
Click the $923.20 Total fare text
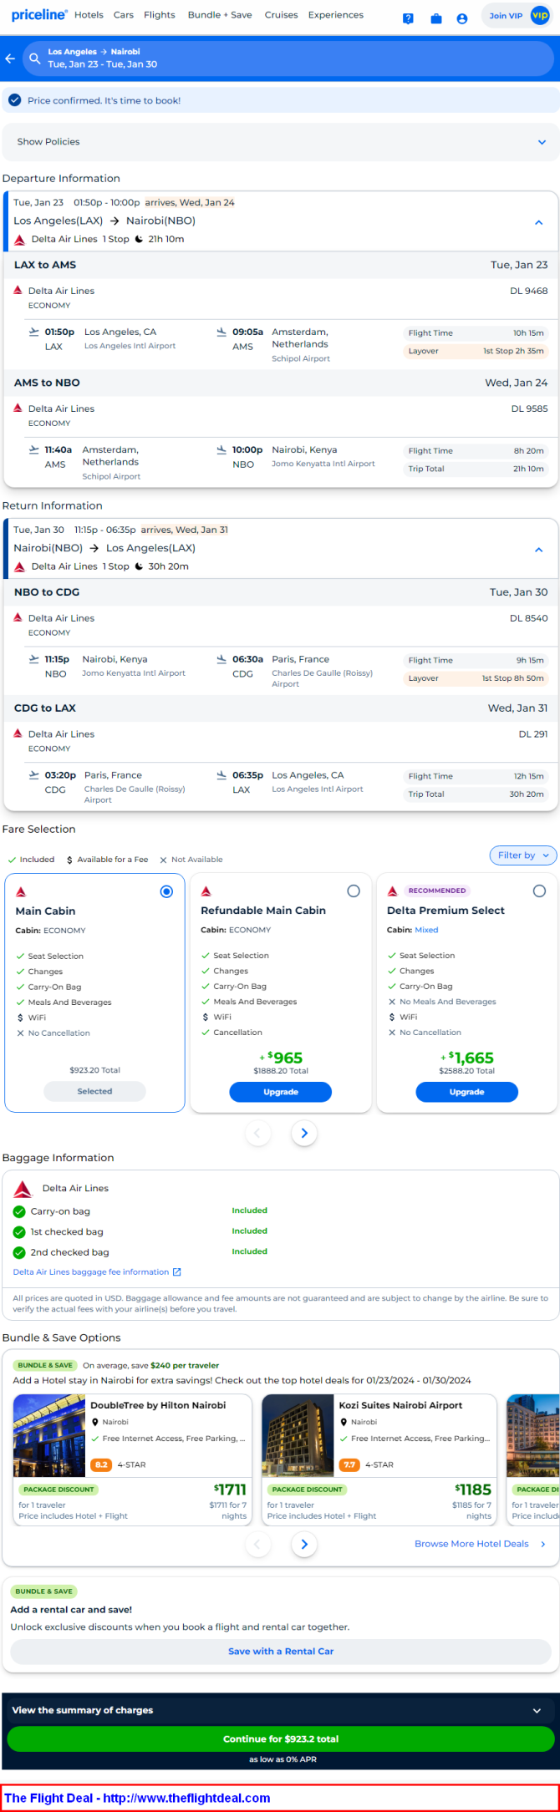[x=94, y=1070]
